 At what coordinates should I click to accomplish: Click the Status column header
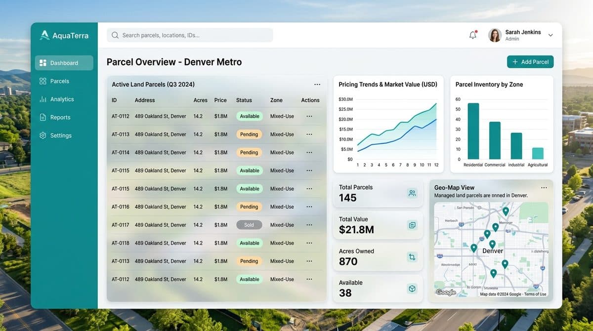[x=244, y=100]
